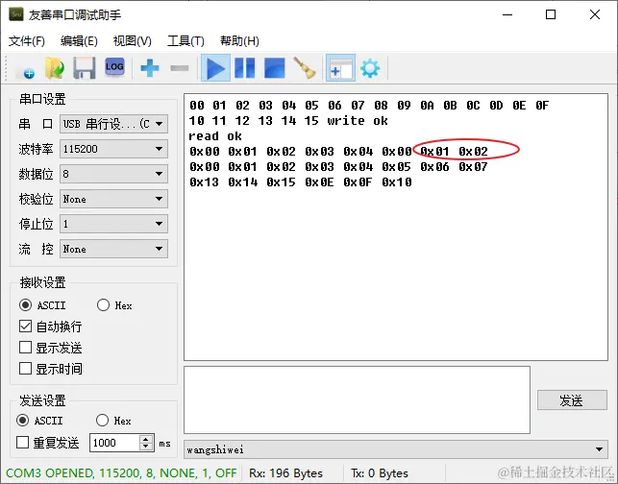Open file using the folder icon
Screen dimensions: 618x484
coord(55,68)
